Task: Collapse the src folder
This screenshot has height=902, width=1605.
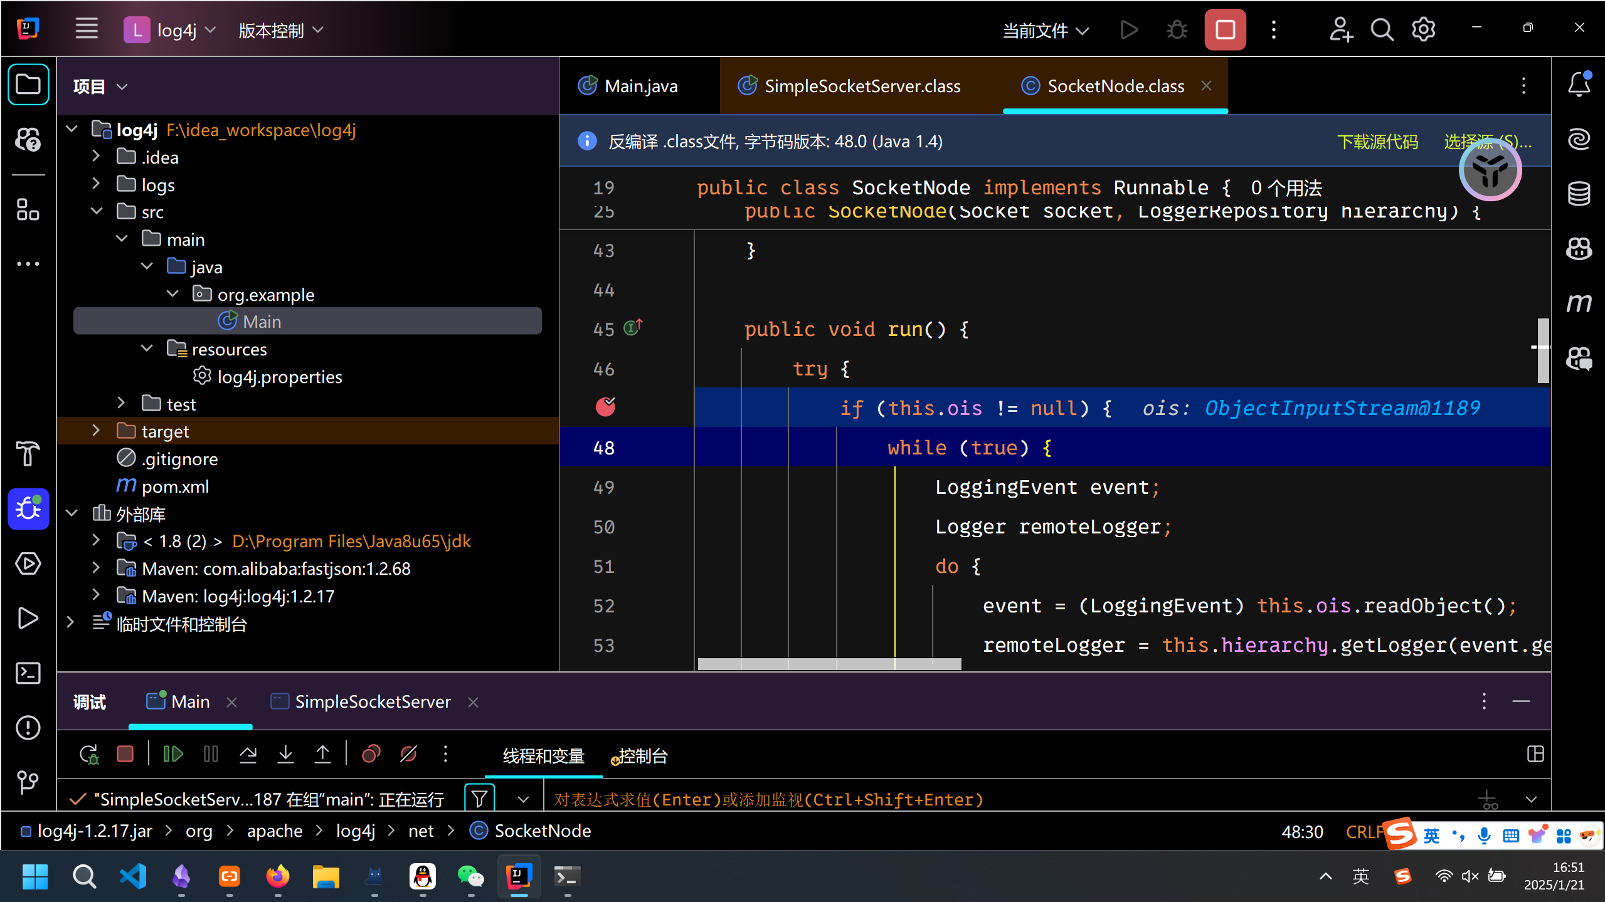Action: pos(97,212)
